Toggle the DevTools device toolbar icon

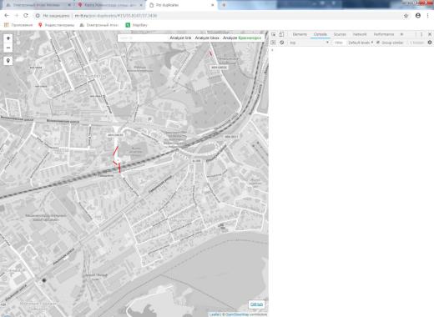click(281, 34)
